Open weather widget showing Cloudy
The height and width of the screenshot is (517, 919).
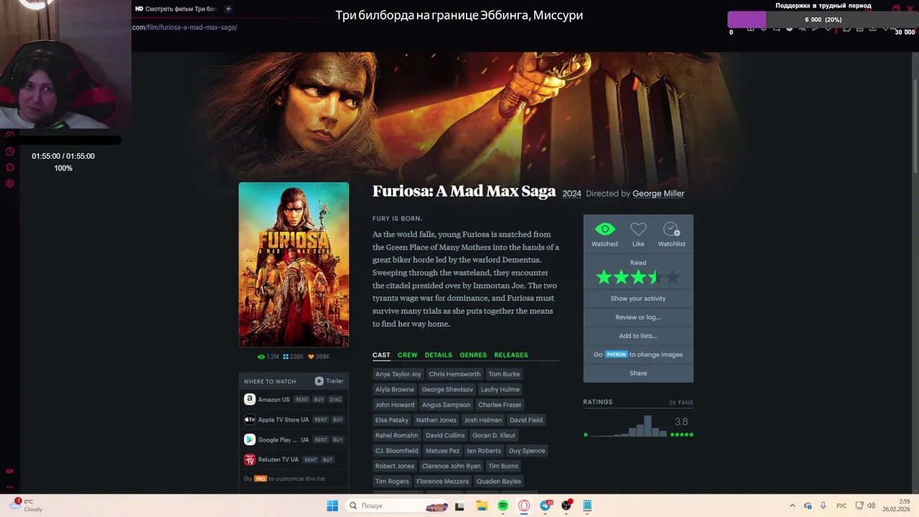click(x=27, y=506)
